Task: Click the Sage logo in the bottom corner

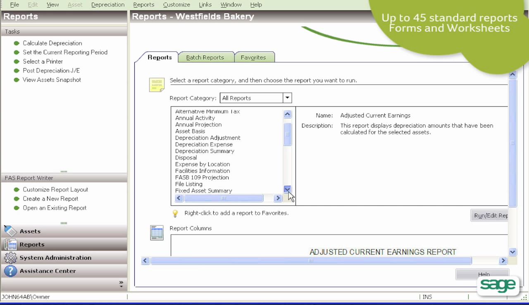Action: coord(498,285)
